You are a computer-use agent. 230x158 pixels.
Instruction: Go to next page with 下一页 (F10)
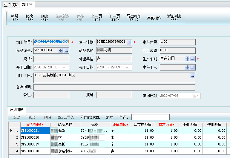115,18
